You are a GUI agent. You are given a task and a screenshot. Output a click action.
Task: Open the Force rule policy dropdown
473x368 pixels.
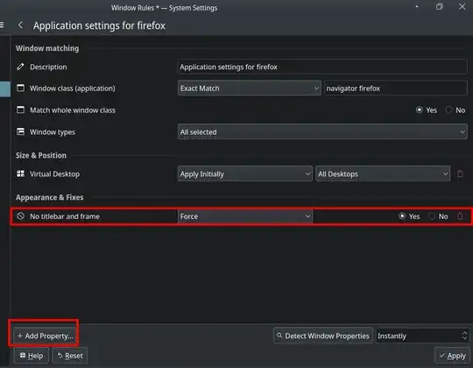point(245,216)
